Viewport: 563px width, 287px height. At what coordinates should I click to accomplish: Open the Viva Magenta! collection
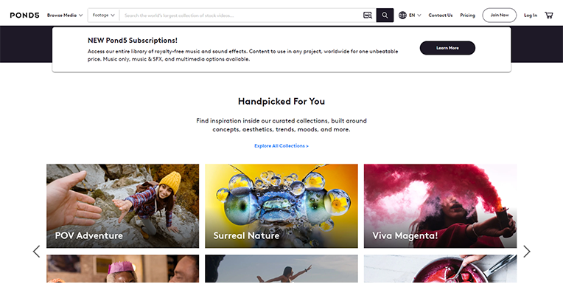tap(440, 206)
